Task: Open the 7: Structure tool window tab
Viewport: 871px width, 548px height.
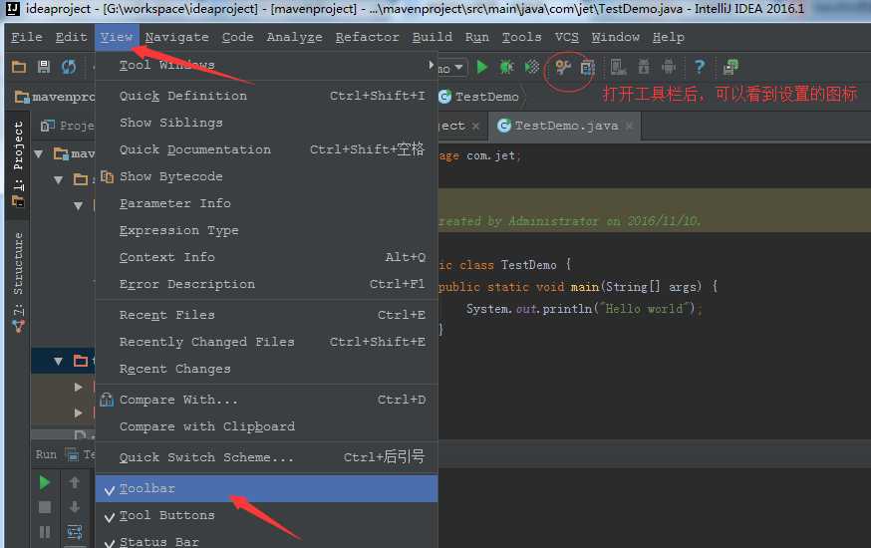Action: [x=18, y=282]
